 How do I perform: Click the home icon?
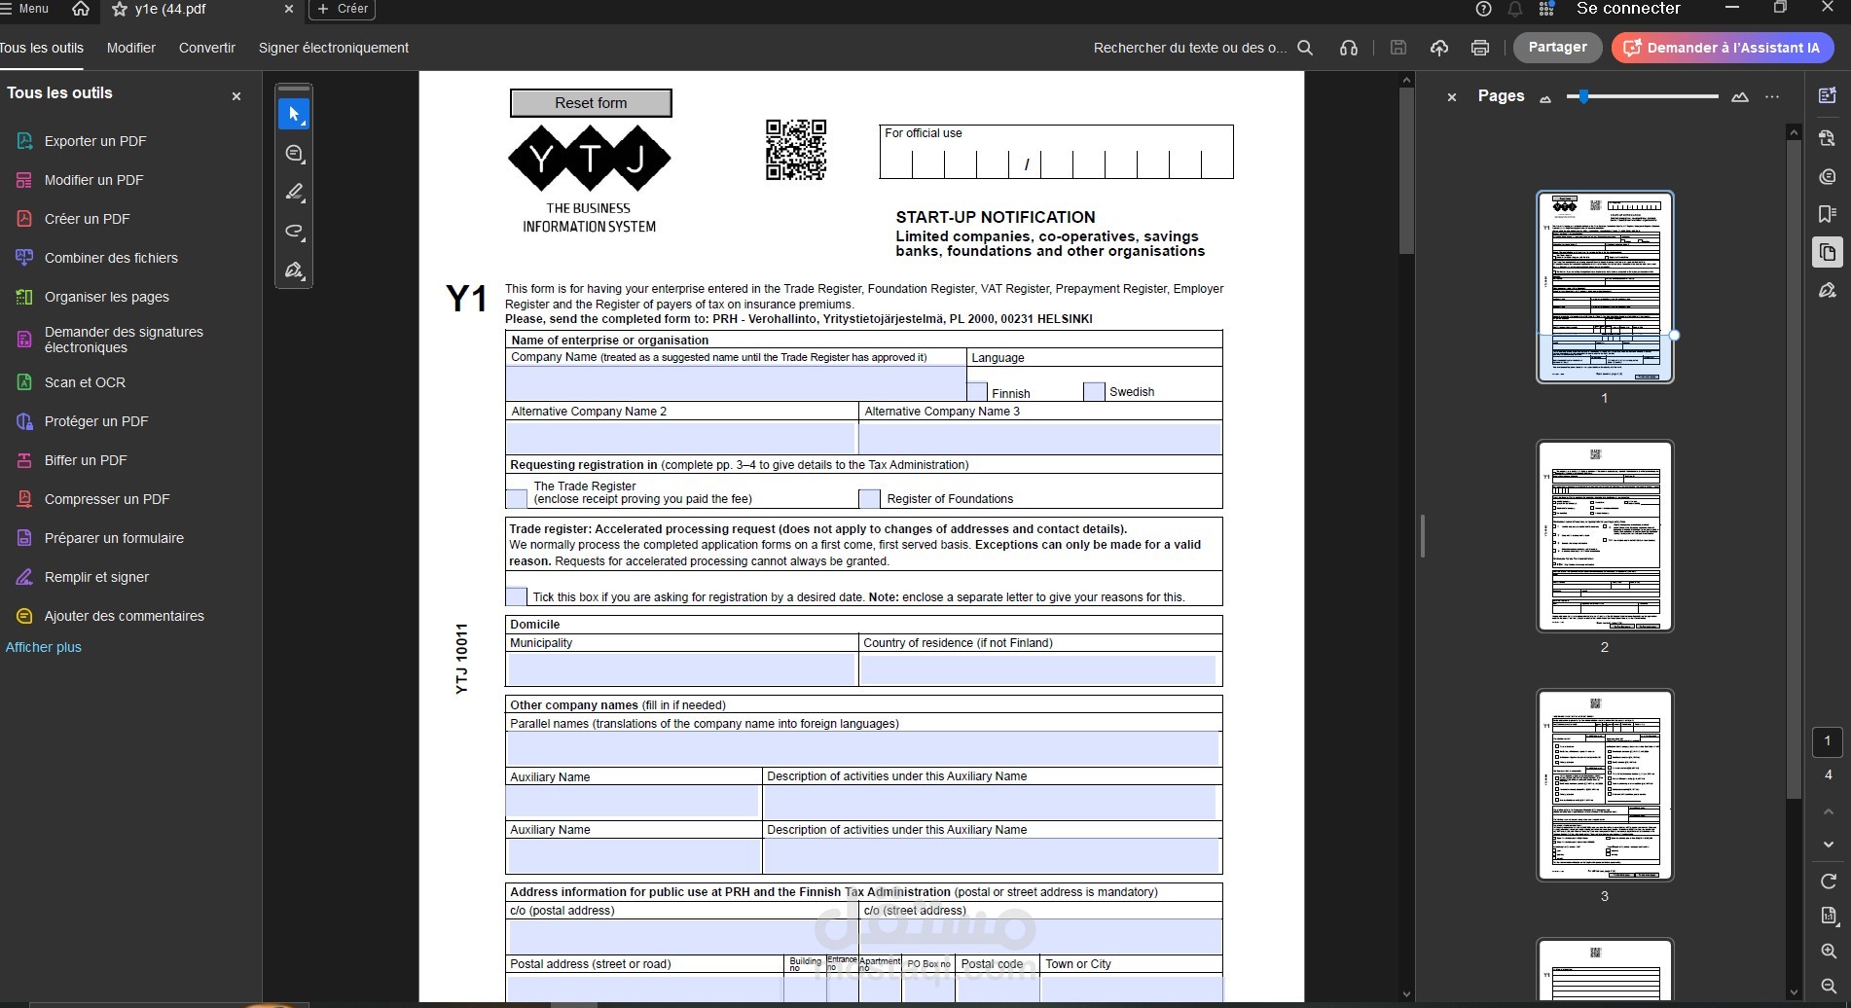(x=81, y=9)
